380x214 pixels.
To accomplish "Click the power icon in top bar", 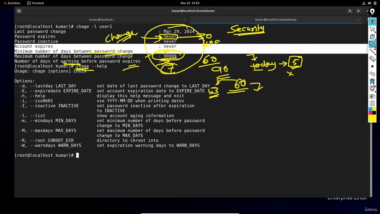I will [375, 3].
